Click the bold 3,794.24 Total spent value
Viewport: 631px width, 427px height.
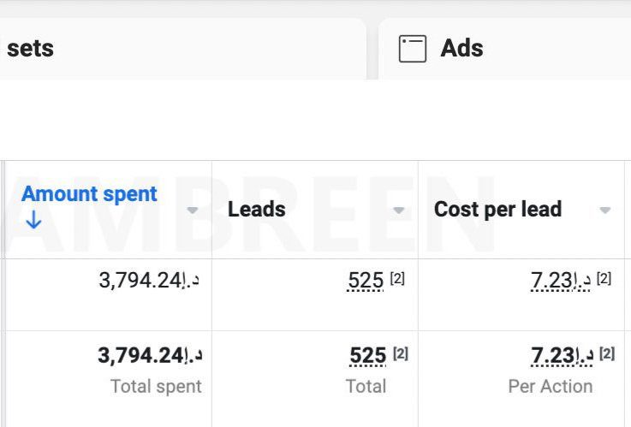[150, 355]
